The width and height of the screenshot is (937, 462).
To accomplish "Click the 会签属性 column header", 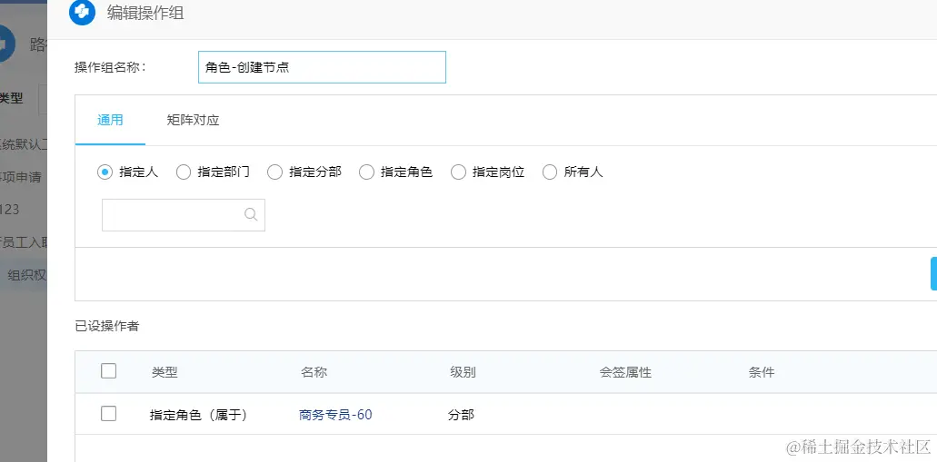I will pyautogui.click(x=625, y=372).
